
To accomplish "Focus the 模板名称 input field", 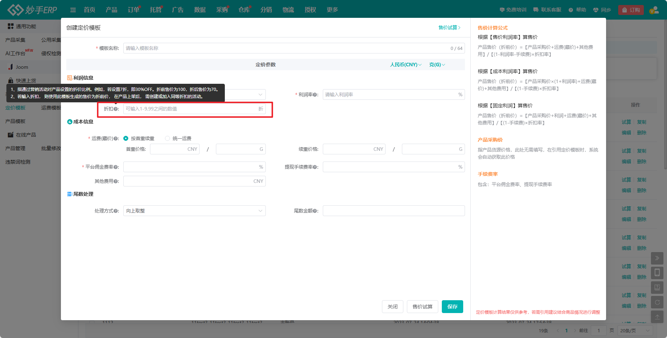I will tap(294, 48).
